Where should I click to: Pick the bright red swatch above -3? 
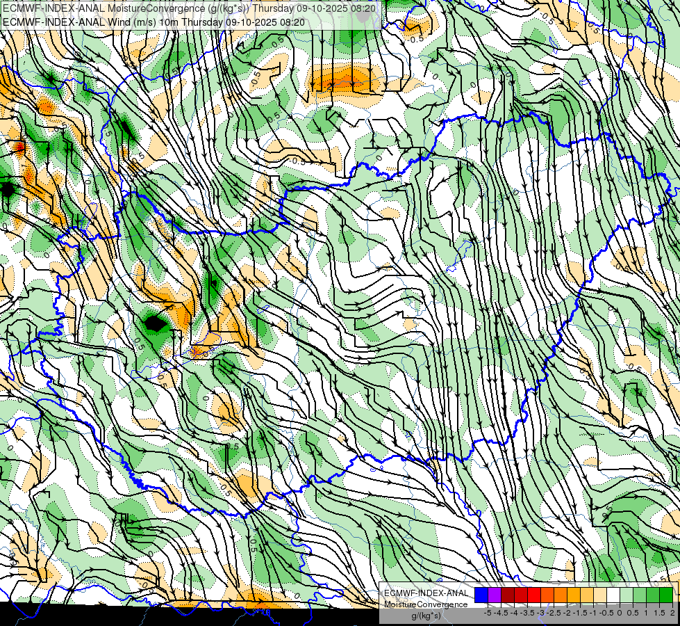(x=534, y=595)
